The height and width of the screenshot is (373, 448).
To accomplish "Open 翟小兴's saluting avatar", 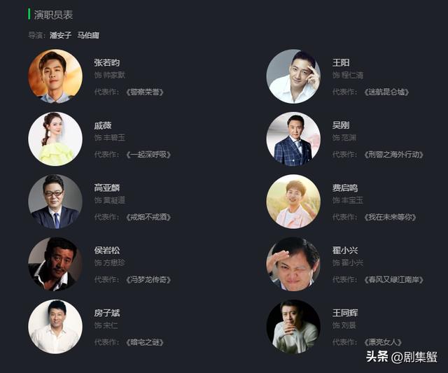I will pos(293,264).
